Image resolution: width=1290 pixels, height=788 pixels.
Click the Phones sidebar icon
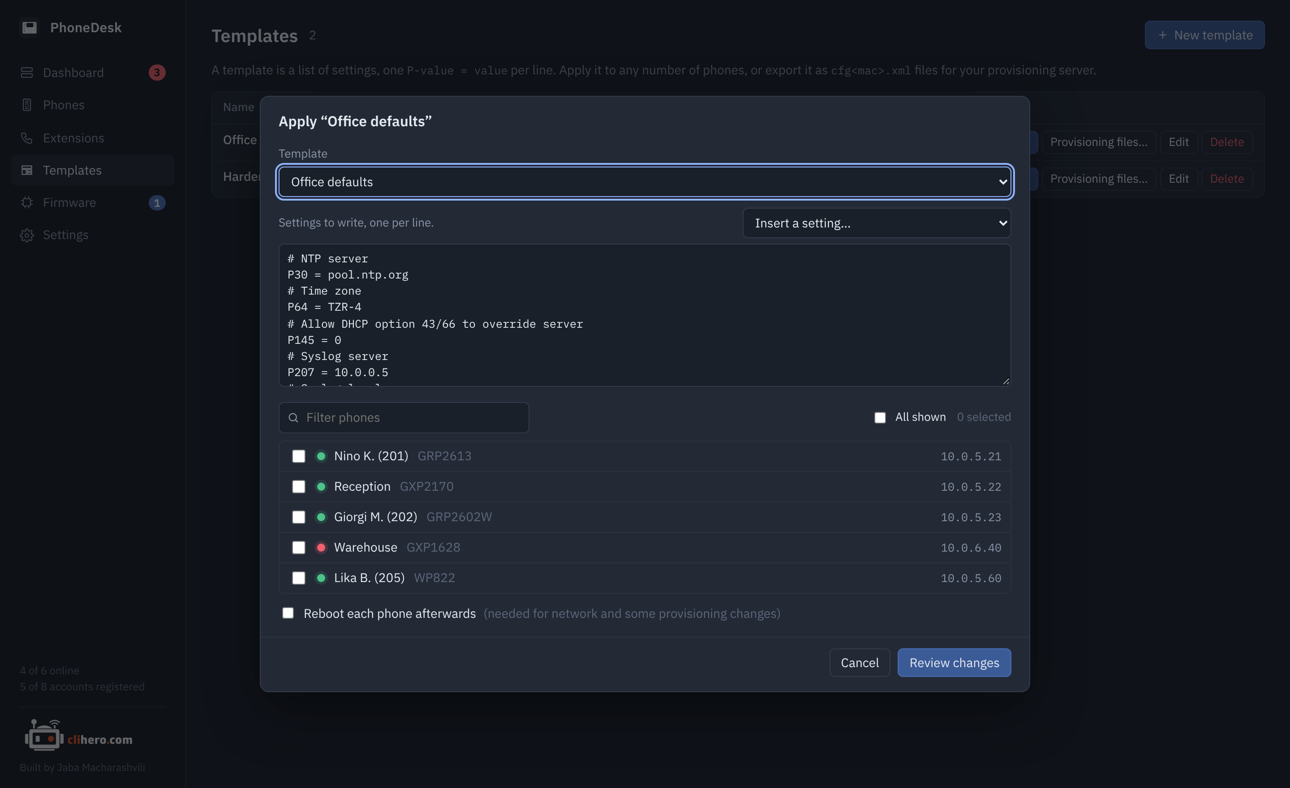click(27, 105)
